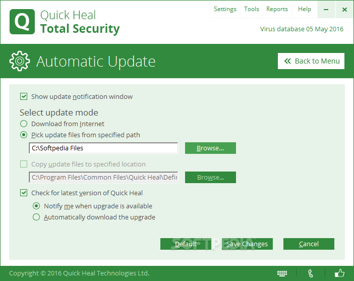Go Back to Menu

(x=311, y=61)
